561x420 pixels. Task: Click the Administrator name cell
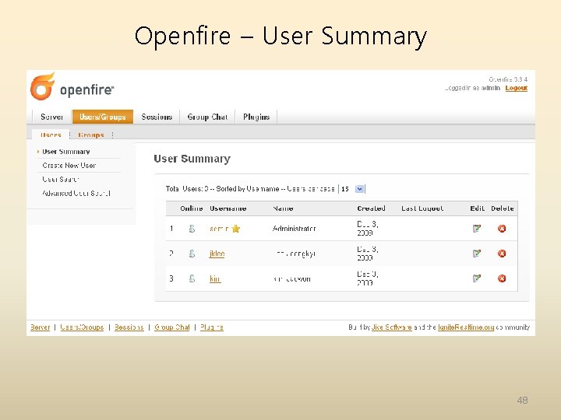click(x=294, y=229)
